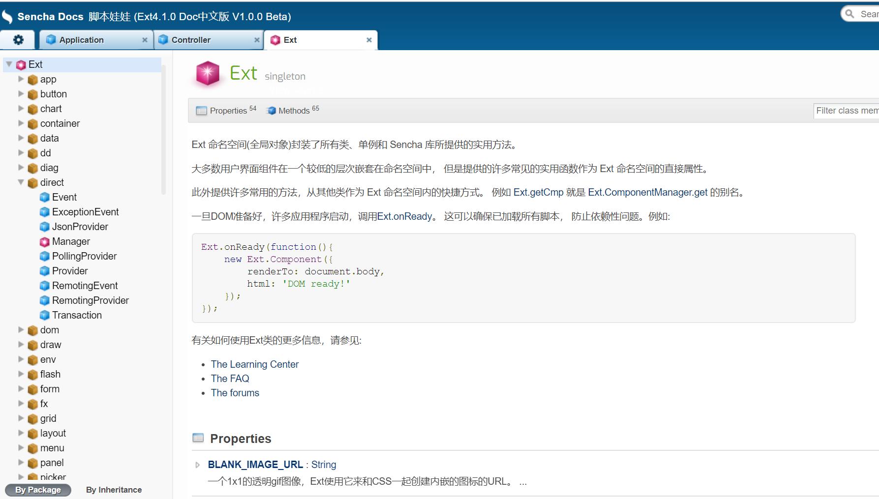Image resolution: width=879 pixels, height=499 pixels.
Task: Click the Sencha Docs logo icon
Action: point(7,15)
